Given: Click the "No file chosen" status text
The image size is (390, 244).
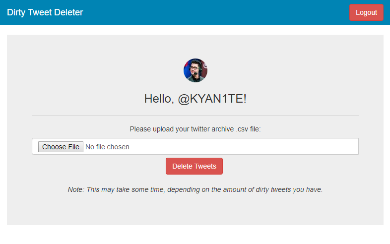Looking at the screenshot, I should pyautogui.click(x=107, y=147).
